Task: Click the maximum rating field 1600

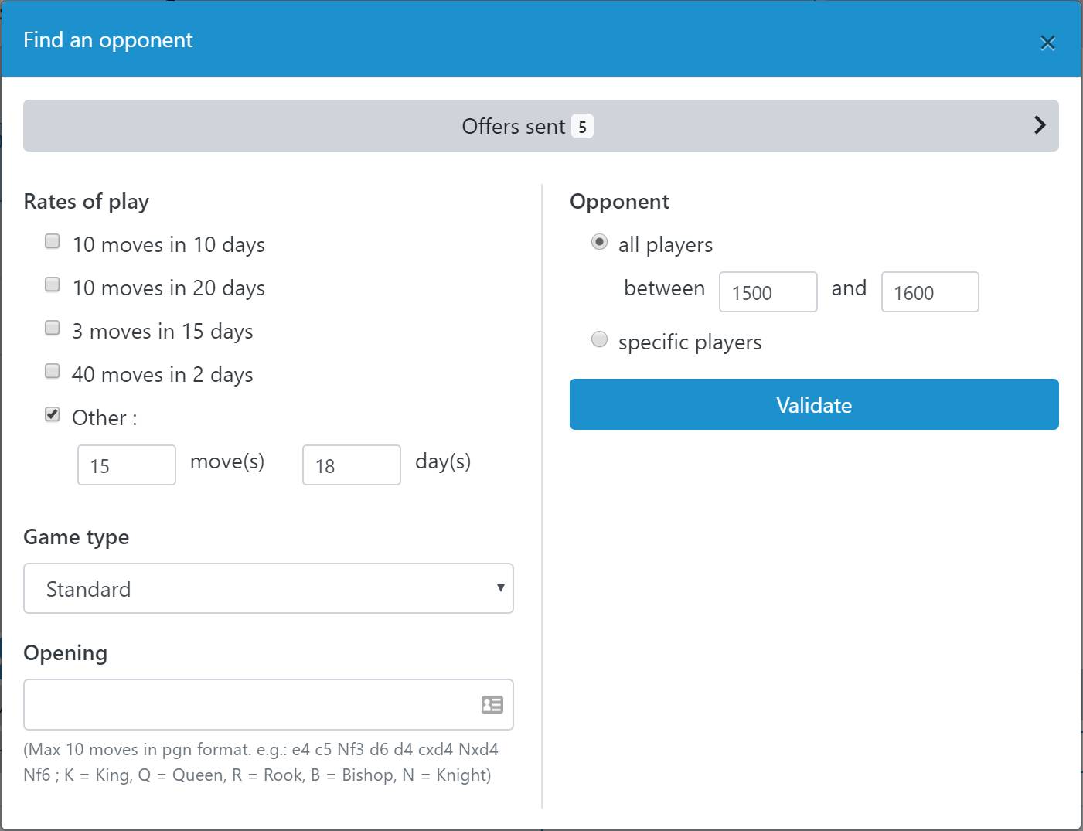Action: (x=930, y=291)
